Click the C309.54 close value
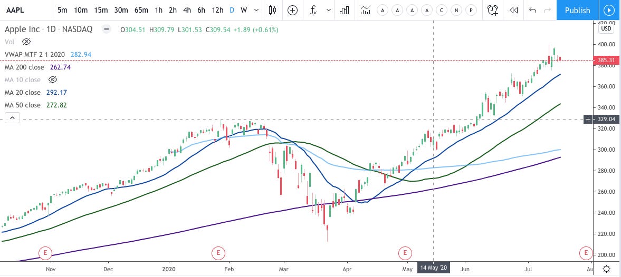The image size is (621, 277). [x=218, y=29]
